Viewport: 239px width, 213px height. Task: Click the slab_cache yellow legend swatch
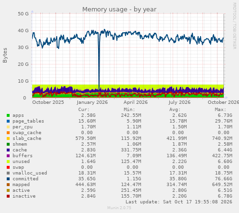click(x=8, y=138)
